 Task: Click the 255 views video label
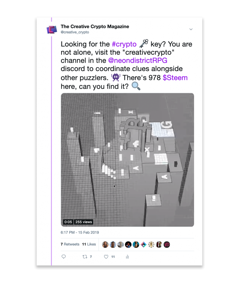point(84,222)
